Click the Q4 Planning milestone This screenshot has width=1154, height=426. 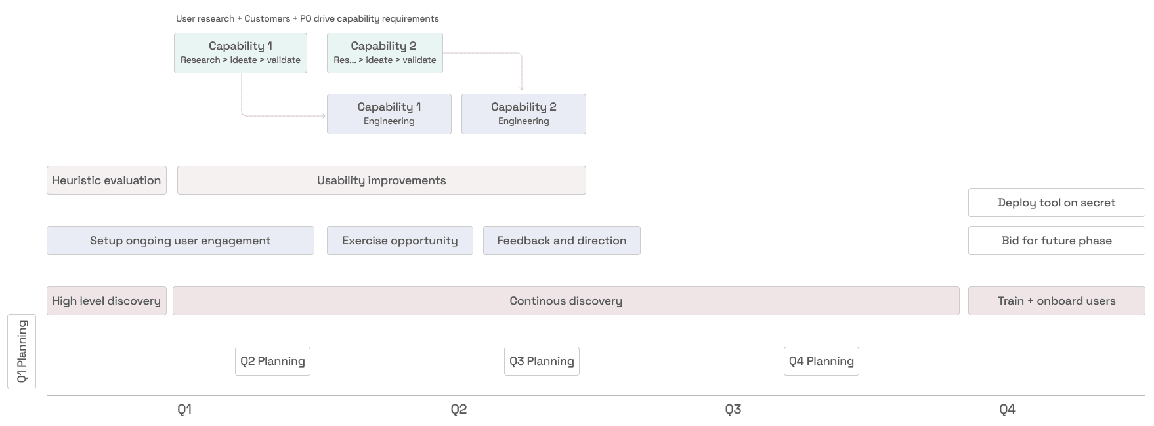(x=821, y=361)
